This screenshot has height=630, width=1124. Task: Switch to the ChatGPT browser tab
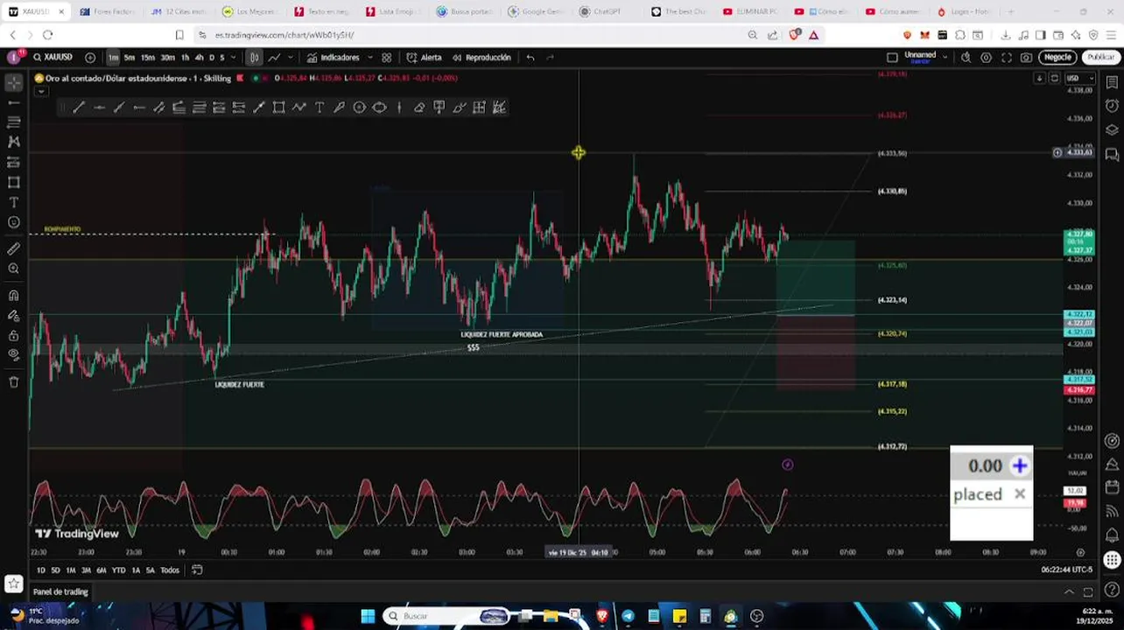[607, 11]
